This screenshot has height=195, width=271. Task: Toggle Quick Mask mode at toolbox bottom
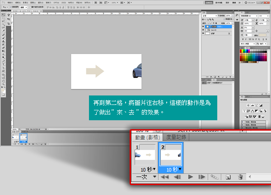point(4,95)
